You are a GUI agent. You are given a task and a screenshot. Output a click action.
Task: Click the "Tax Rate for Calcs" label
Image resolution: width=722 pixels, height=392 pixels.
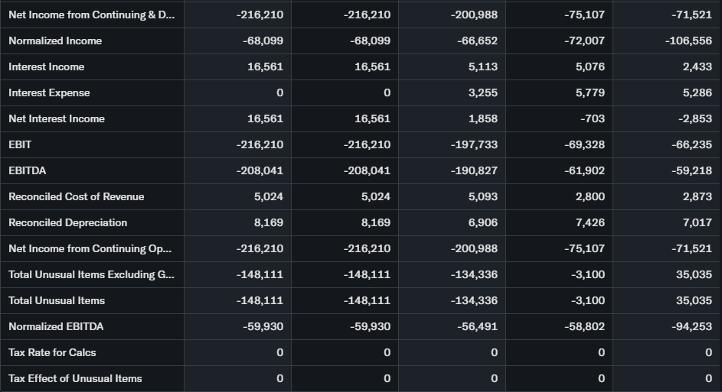pyautogui.click(x=52, y=353)
